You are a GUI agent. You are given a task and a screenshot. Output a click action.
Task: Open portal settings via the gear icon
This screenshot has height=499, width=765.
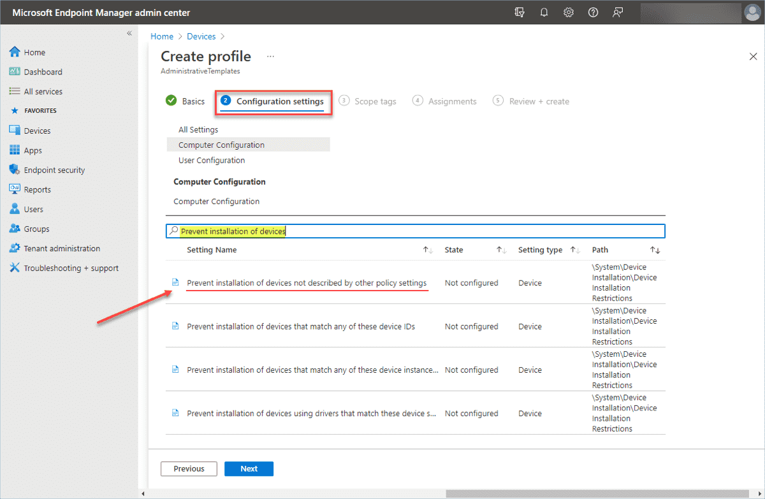click(x=568, y=11)
